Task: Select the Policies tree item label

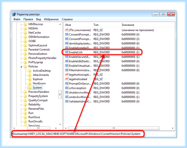Action: tap(33, 66)
